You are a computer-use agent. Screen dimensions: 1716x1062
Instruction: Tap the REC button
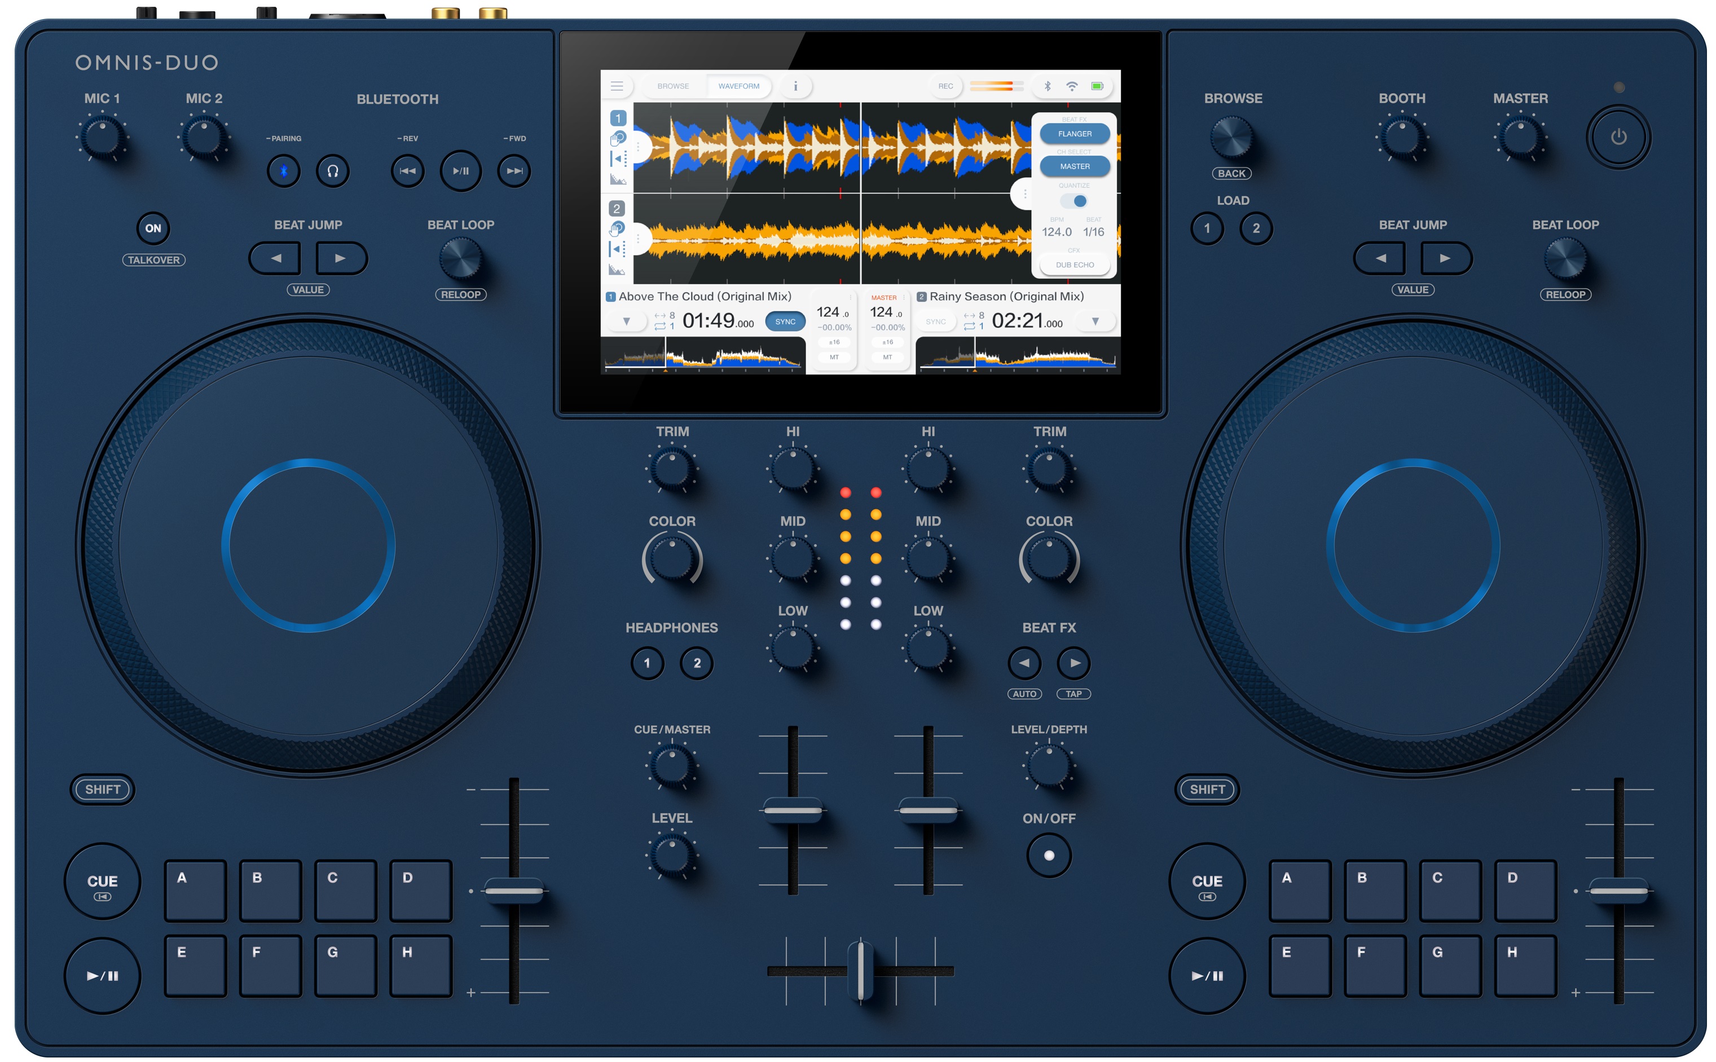(x=945, y=86)
